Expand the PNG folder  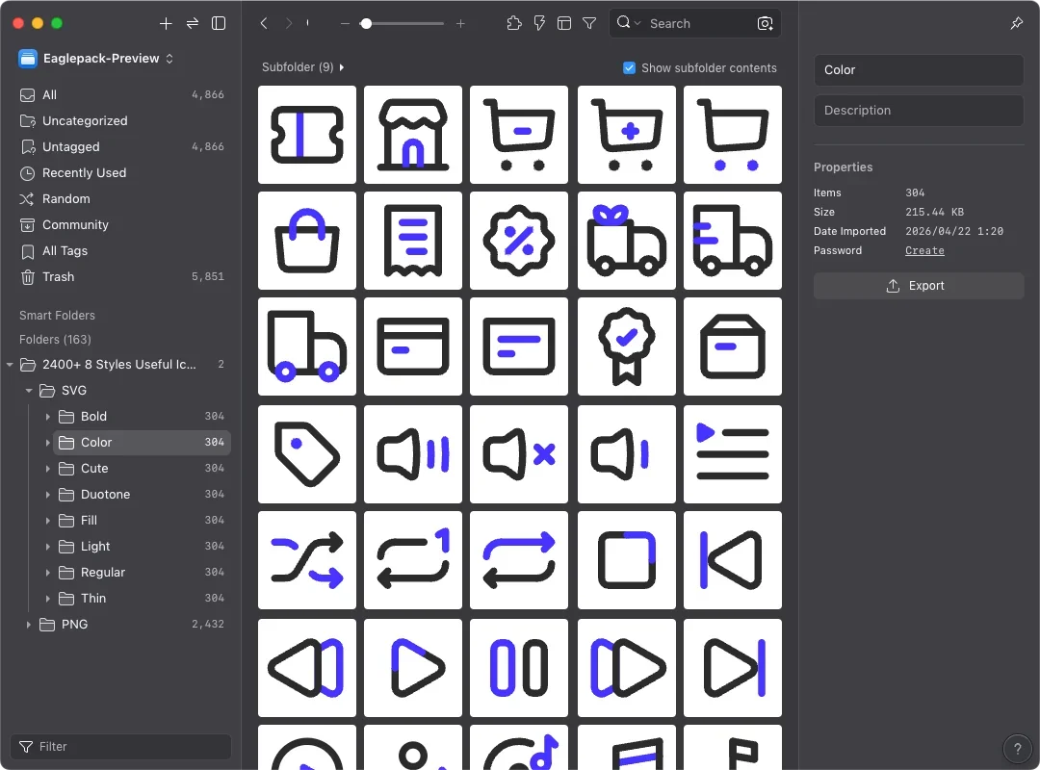[29, 625]
